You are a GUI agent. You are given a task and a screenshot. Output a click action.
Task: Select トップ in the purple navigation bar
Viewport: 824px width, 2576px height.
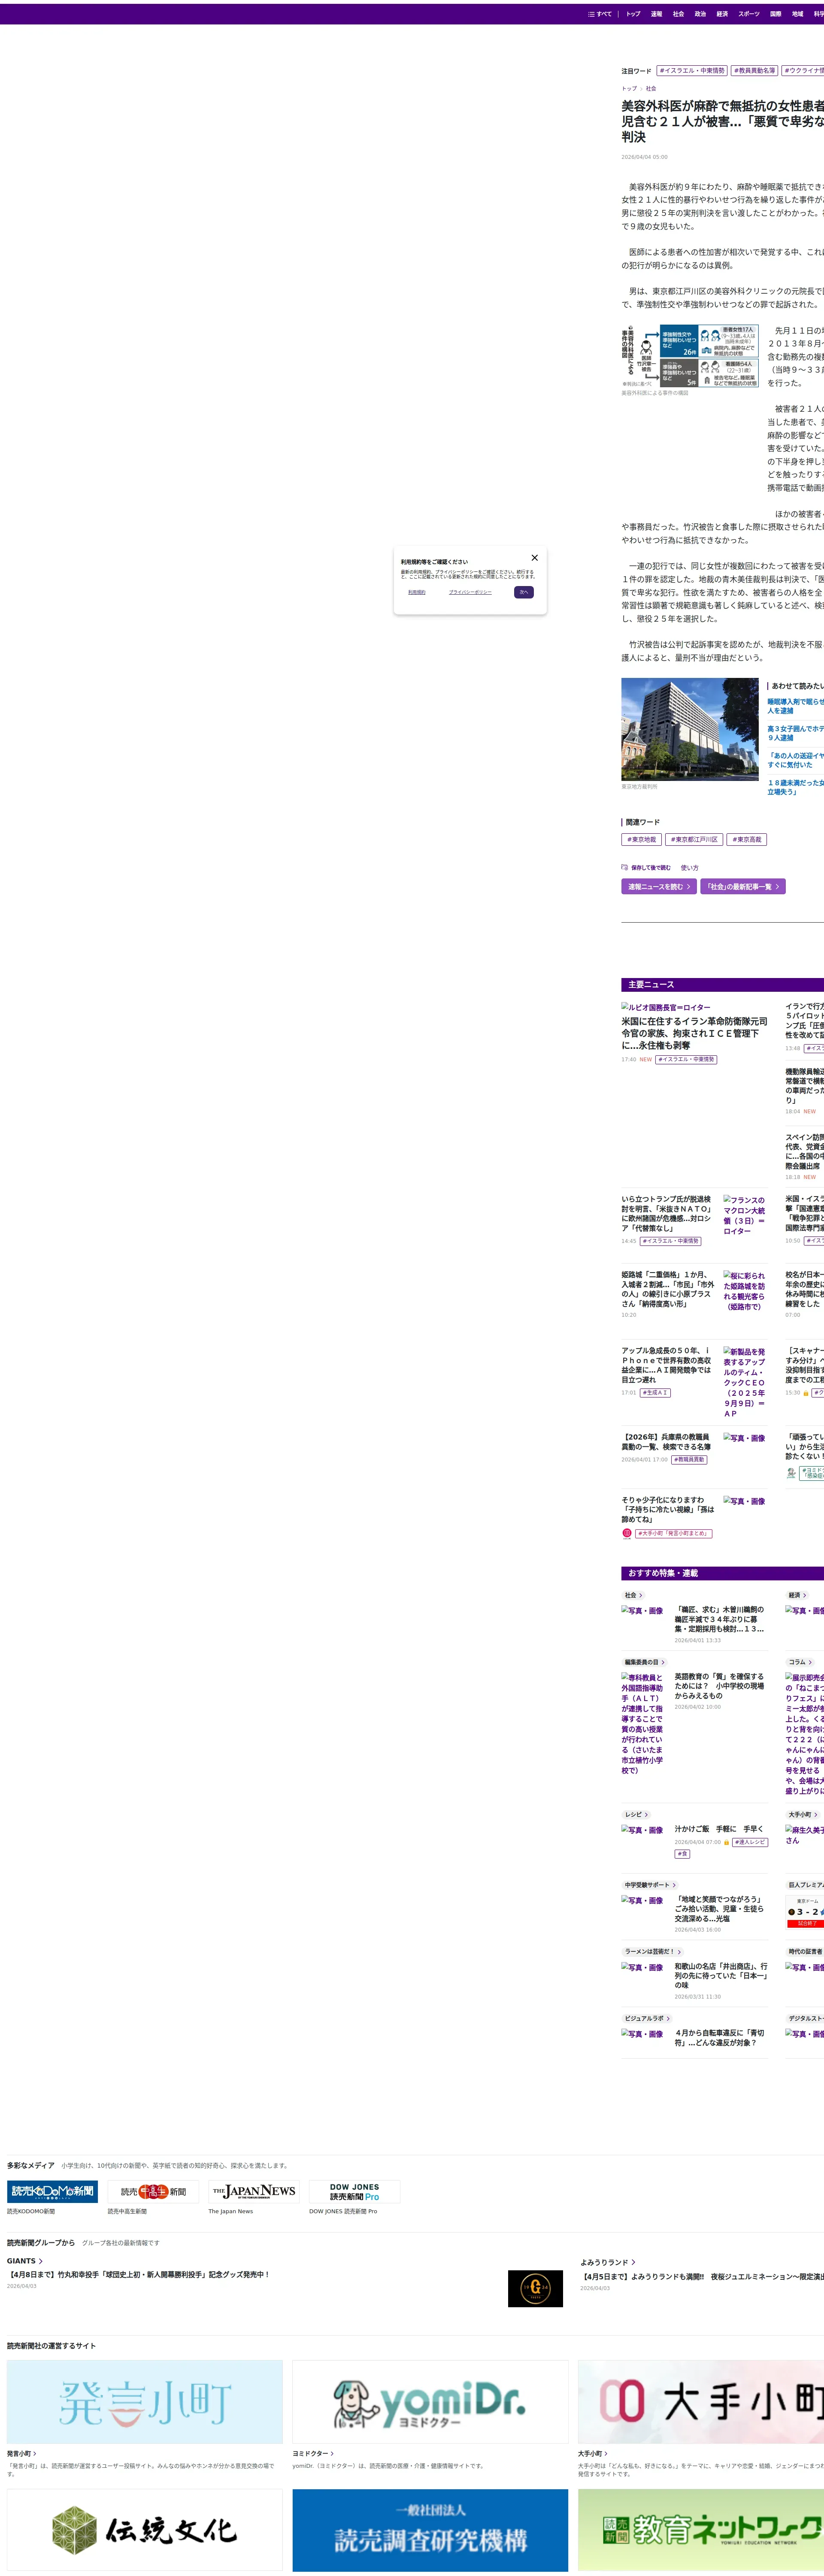[633, 14]
